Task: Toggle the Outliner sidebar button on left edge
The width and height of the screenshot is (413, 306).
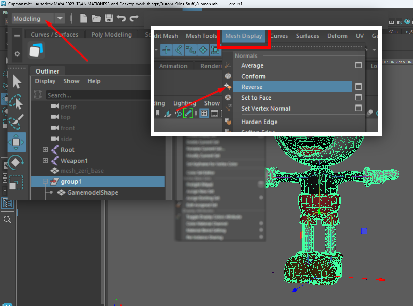Action: pyautogui.click(x=7, y=204)
